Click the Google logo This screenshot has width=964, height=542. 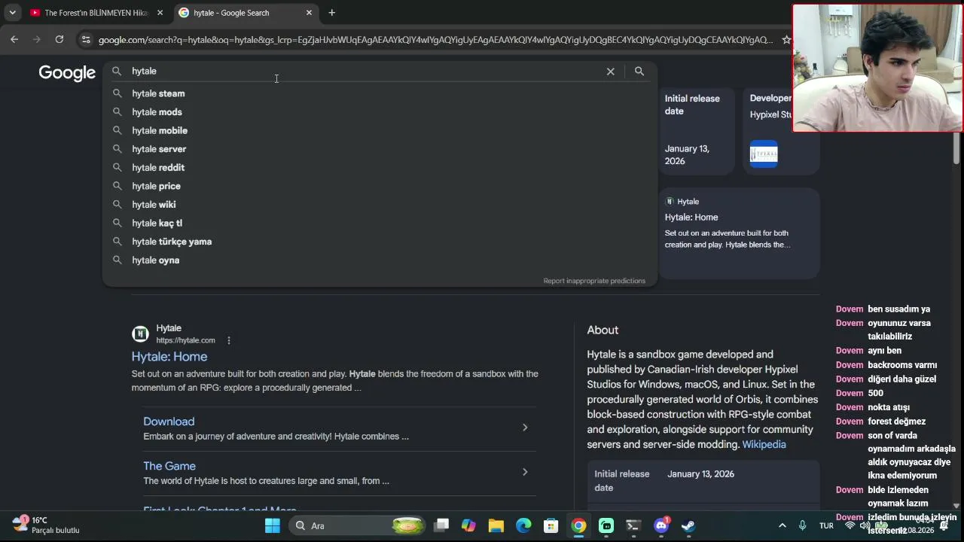pyautogui.click(x=67, y=72)
